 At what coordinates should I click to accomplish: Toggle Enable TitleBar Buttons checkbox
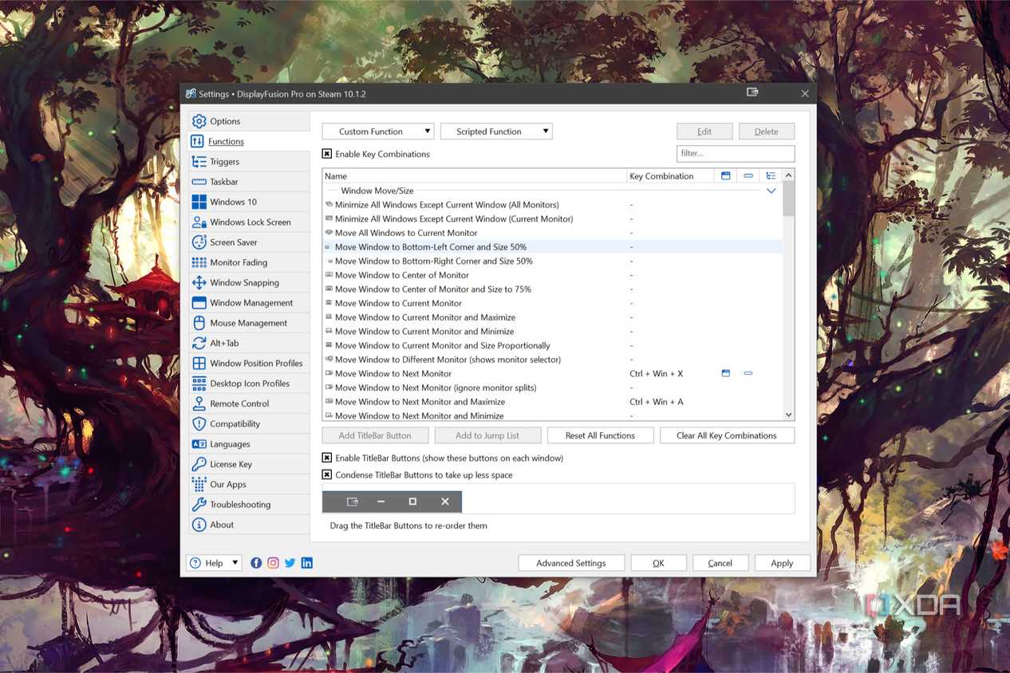point(327,459)
